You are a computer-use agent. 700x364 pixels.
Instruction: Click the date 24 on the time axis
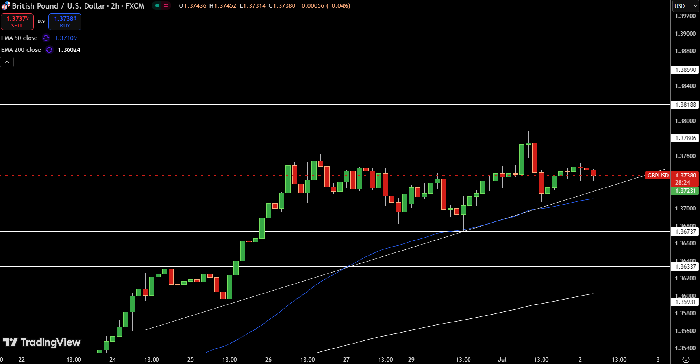[x=113, y=360]
